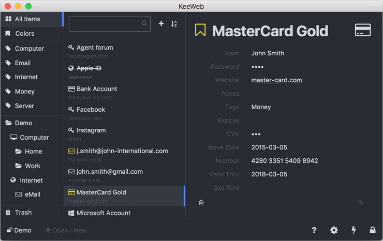Click the yellow bookmark color icon
This screenshot has width=383, height=241.
200,30
